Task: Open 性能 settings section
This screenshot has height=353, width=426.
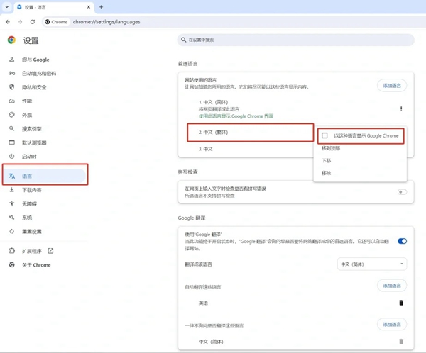Action: point(27,101)
